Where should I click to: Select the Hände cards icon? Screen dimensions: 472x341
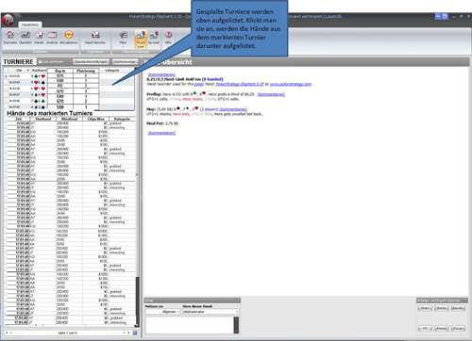coord(39,38)
